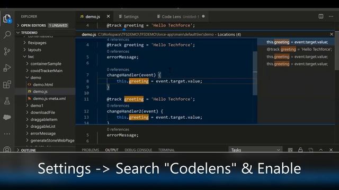Close the references peek view

pyautogui.click(x=332, y=34)
